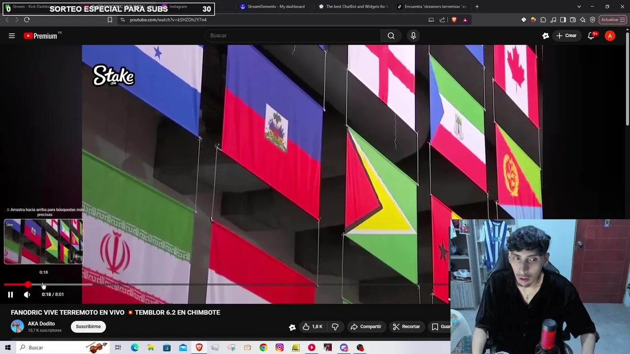
Task: Mute the video volume
Action: 27,295
